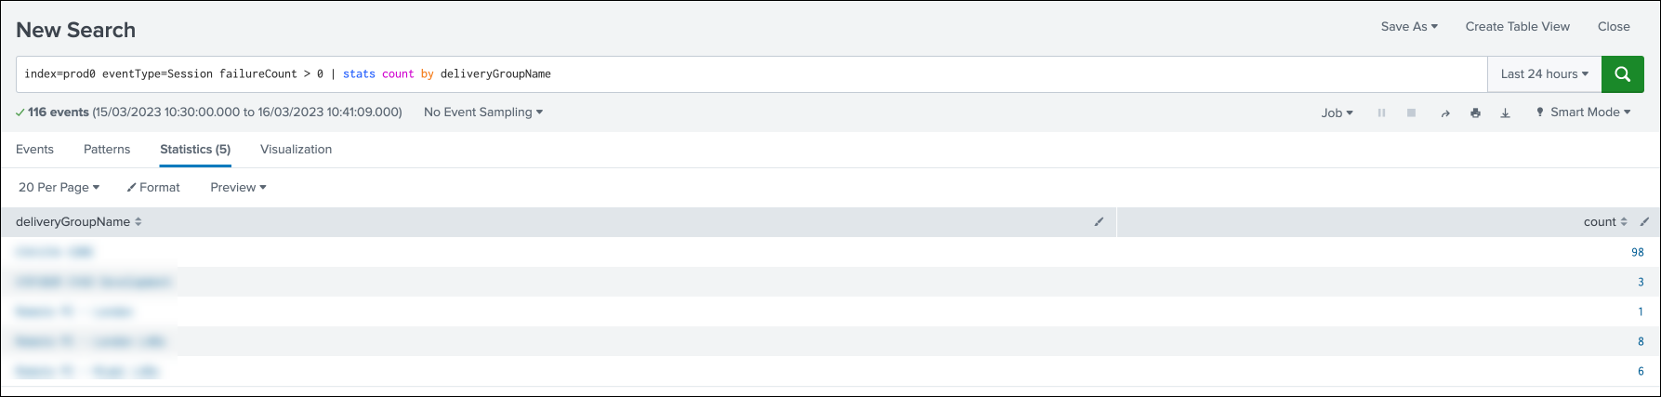Screen dimensions: 1661x397
Task: Open the Smart Mode dropdown
Action: (1583, 112)
